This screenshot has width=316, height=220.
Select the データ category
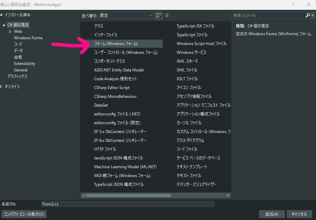[18, 50]
